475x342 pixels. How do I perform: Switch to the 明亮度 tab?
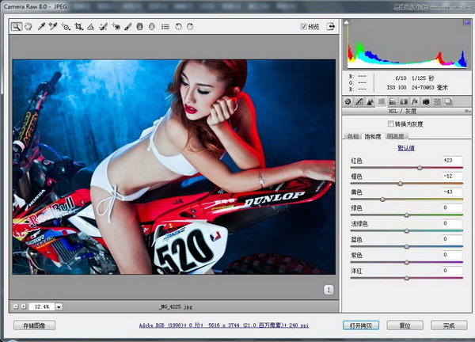click(x=396, y=136)
